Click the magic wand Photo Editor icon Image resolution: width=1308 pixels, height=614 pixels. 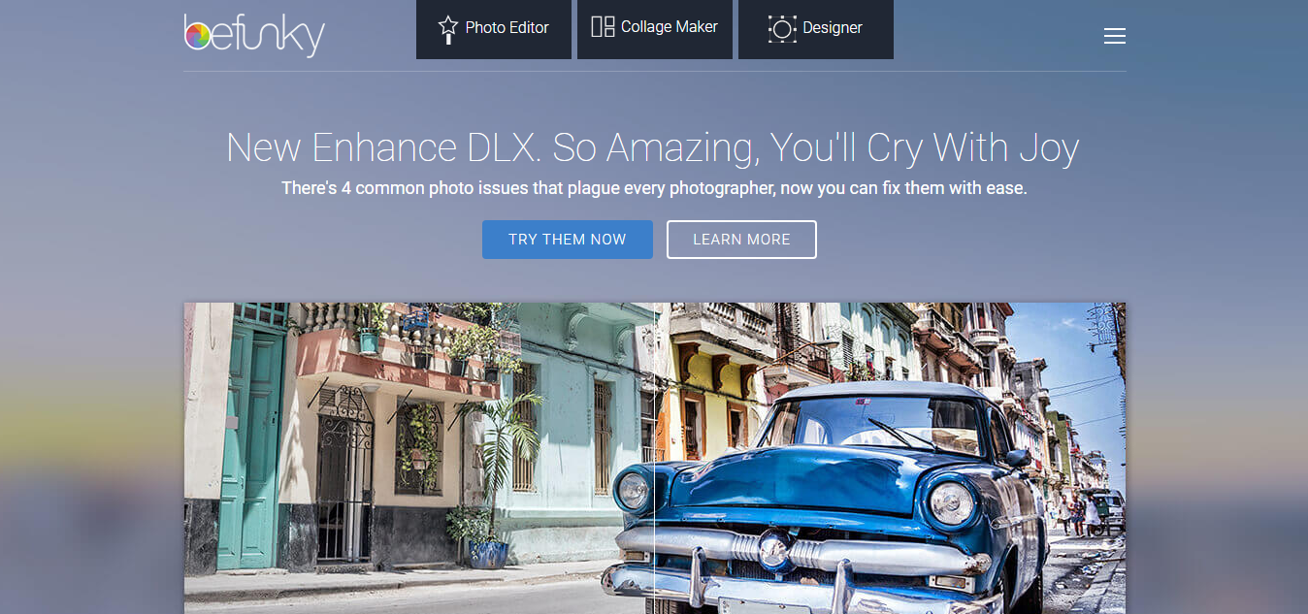[447, 28]
